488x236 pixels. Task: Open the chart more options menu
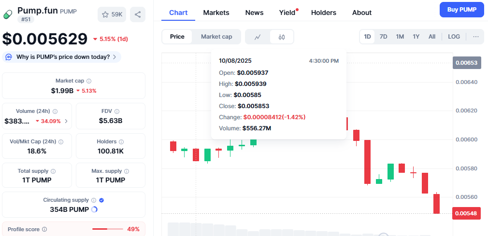[476, 37]
